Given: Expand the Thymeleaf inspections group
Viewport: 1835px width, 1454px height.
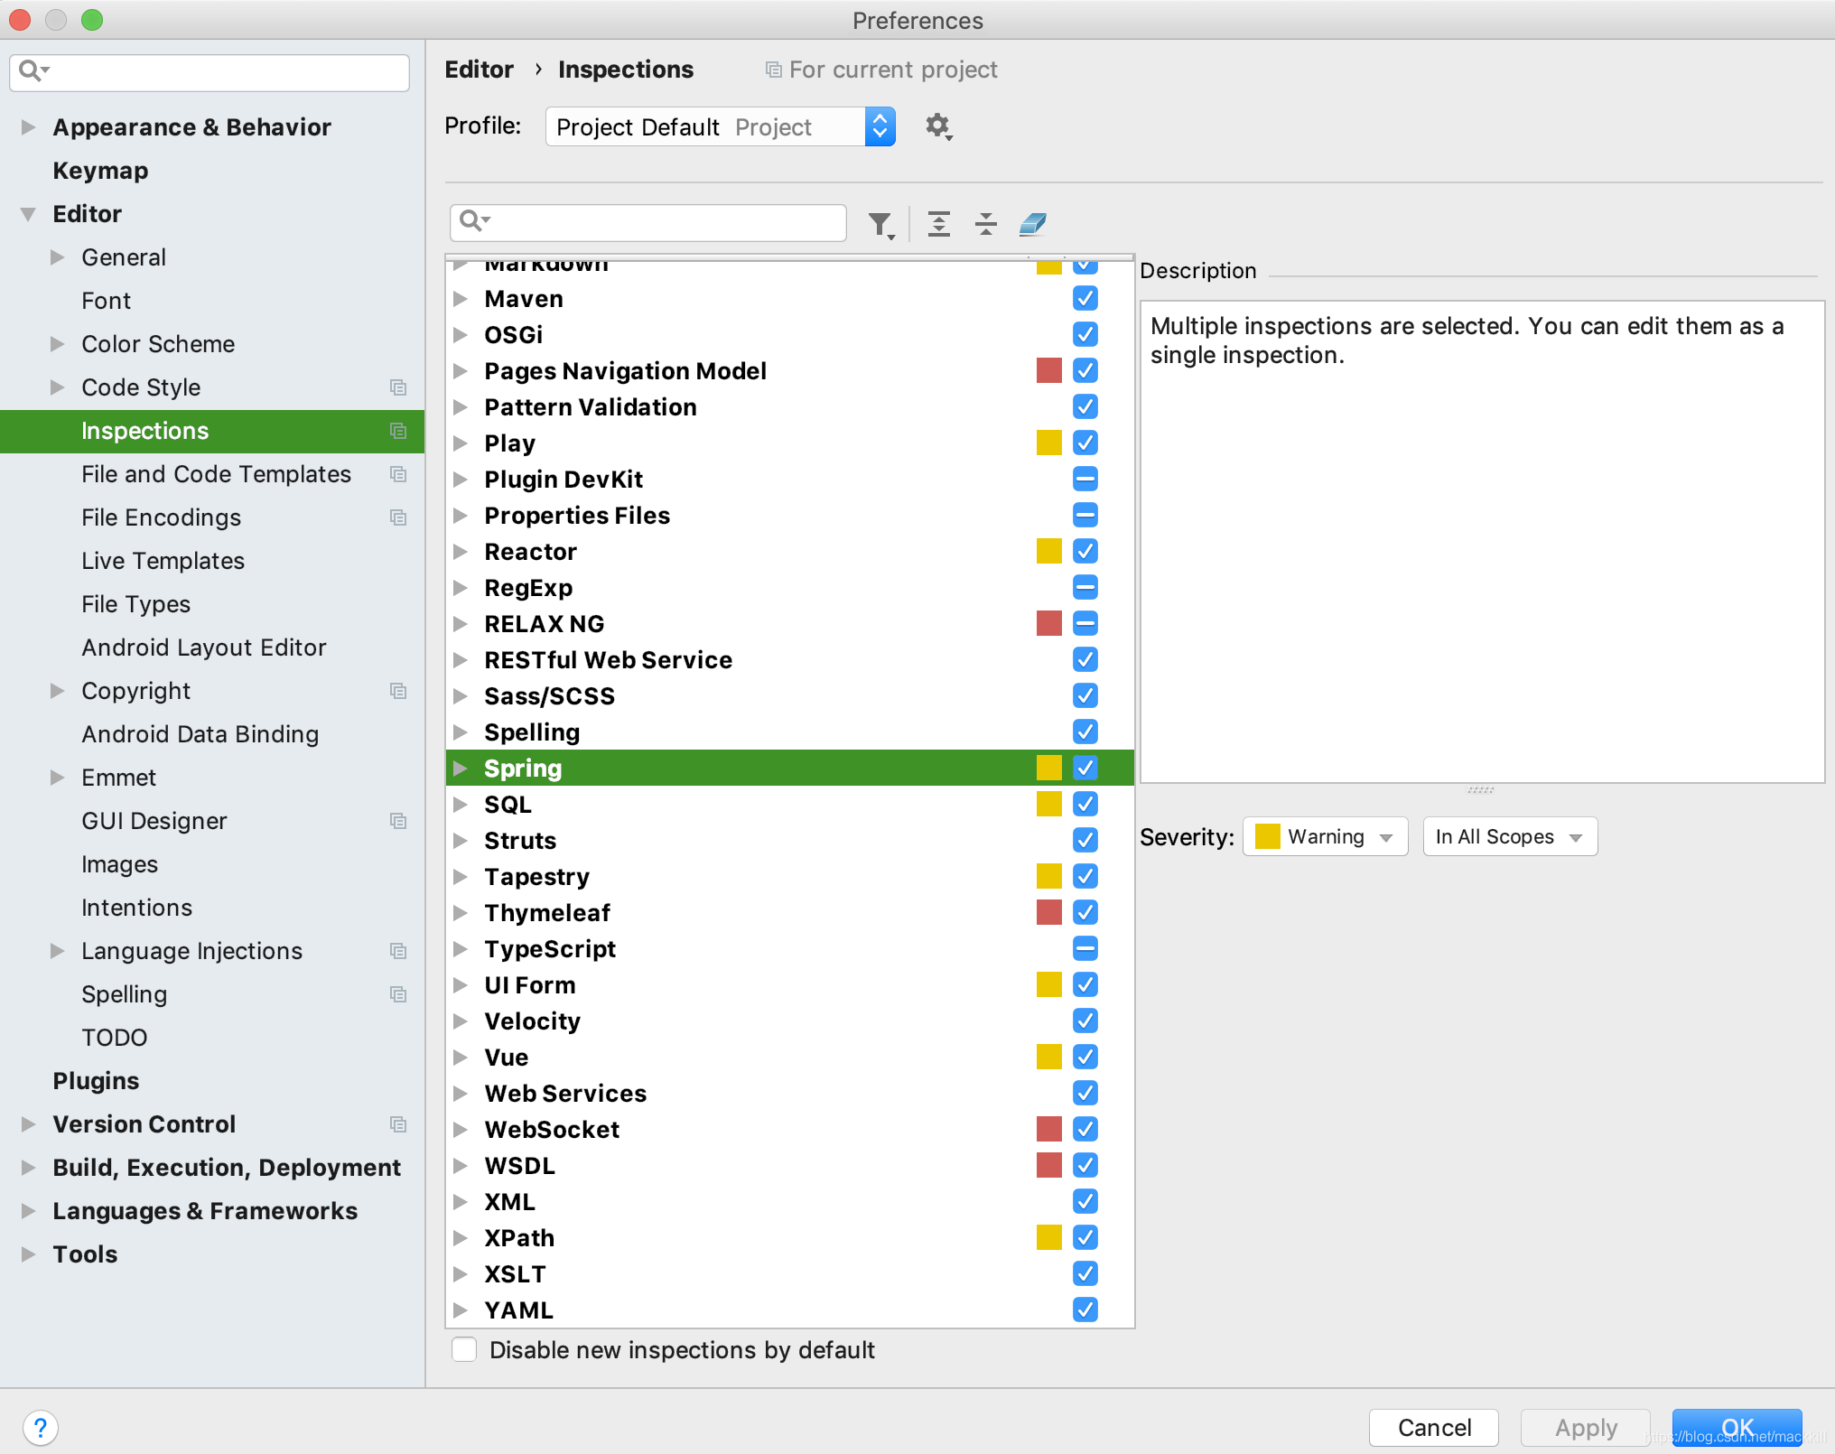Looking at the screenshot, I should pyautogui.click(x=461, y=912).
